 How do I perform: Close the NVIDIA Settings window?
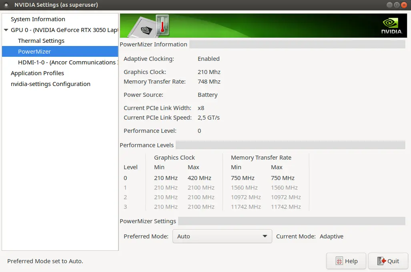click(x=404, y=5)
